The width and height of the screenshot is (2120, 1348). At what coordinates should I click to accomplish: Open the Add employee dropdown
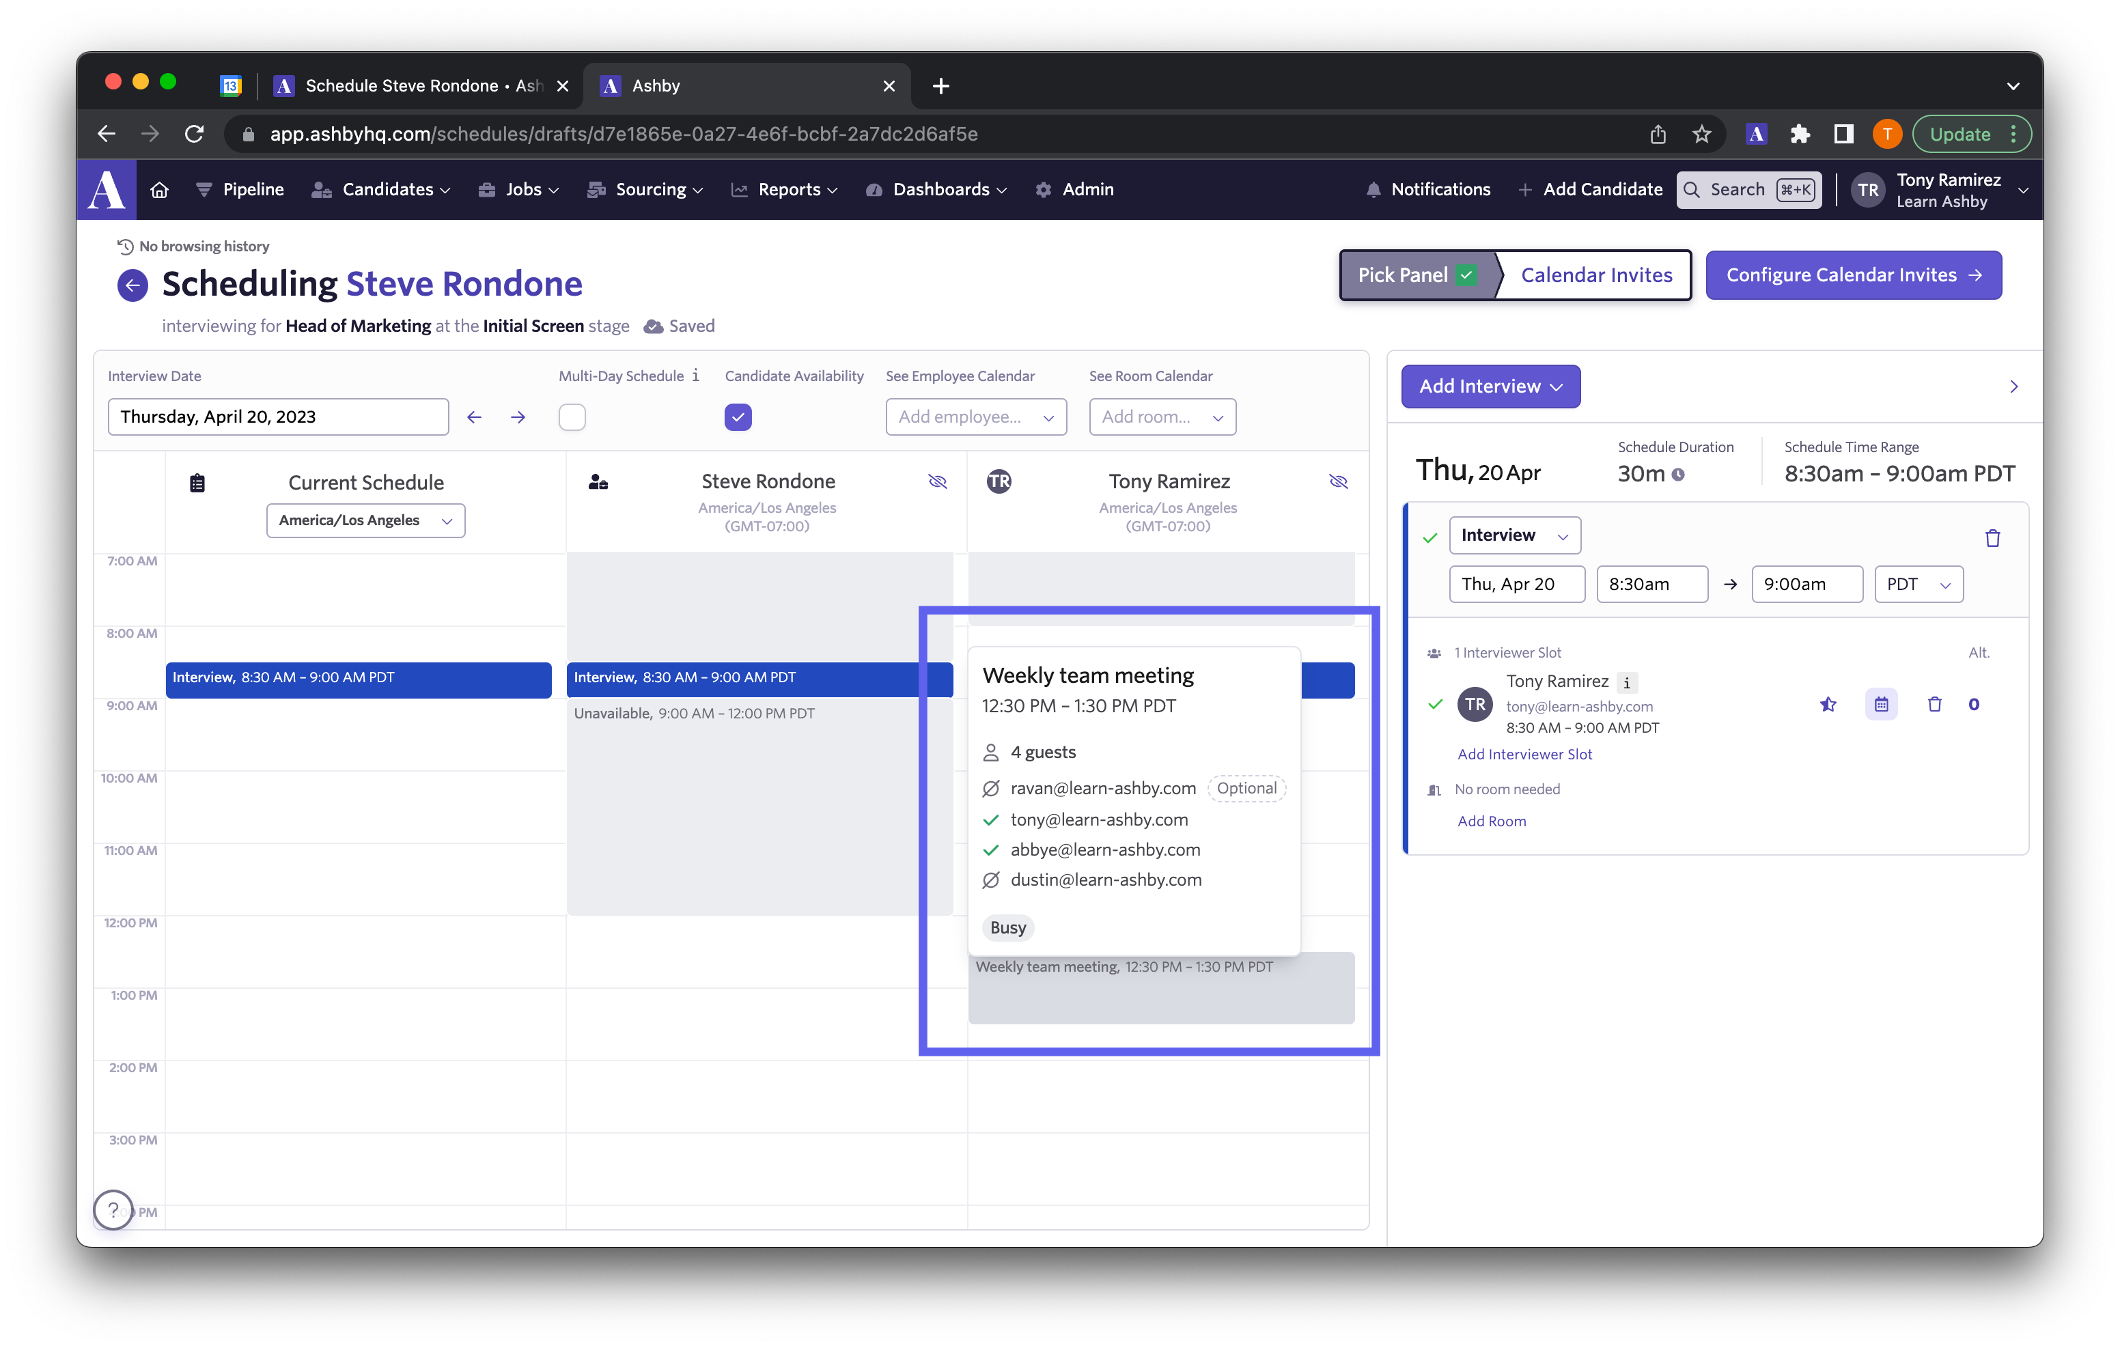[x=975, y=417]
